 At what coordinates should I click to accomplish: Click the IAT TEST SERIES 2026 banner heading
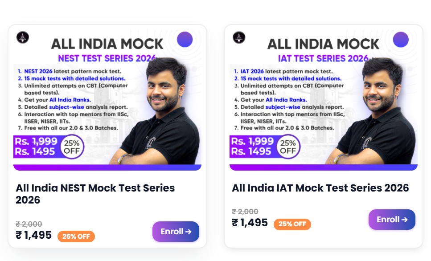click(x=323, y=58)
